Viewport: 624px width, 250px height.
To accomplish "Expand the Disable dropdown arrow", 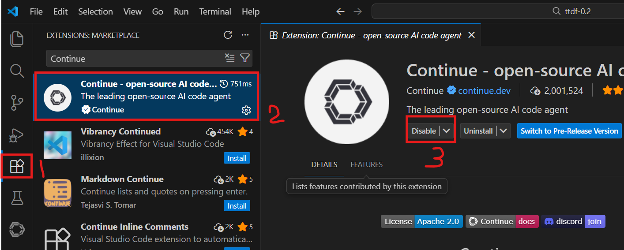I will (447, 131).
